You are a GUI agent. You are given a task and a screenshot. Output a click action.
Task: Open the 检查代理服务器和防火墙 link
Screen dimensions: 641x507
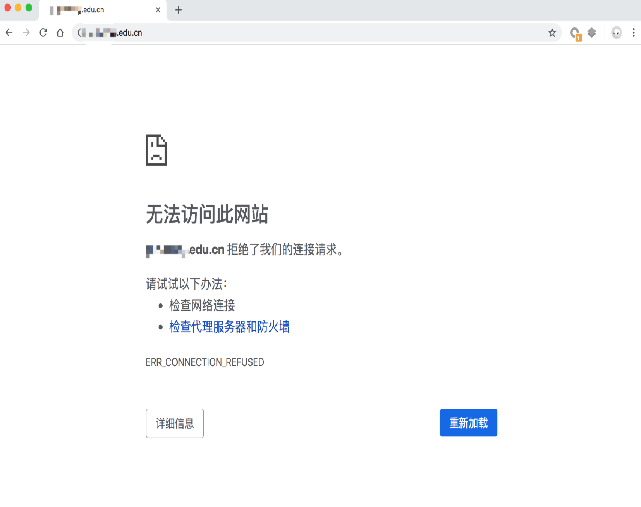pyautogui.click(x=229, y=327)
